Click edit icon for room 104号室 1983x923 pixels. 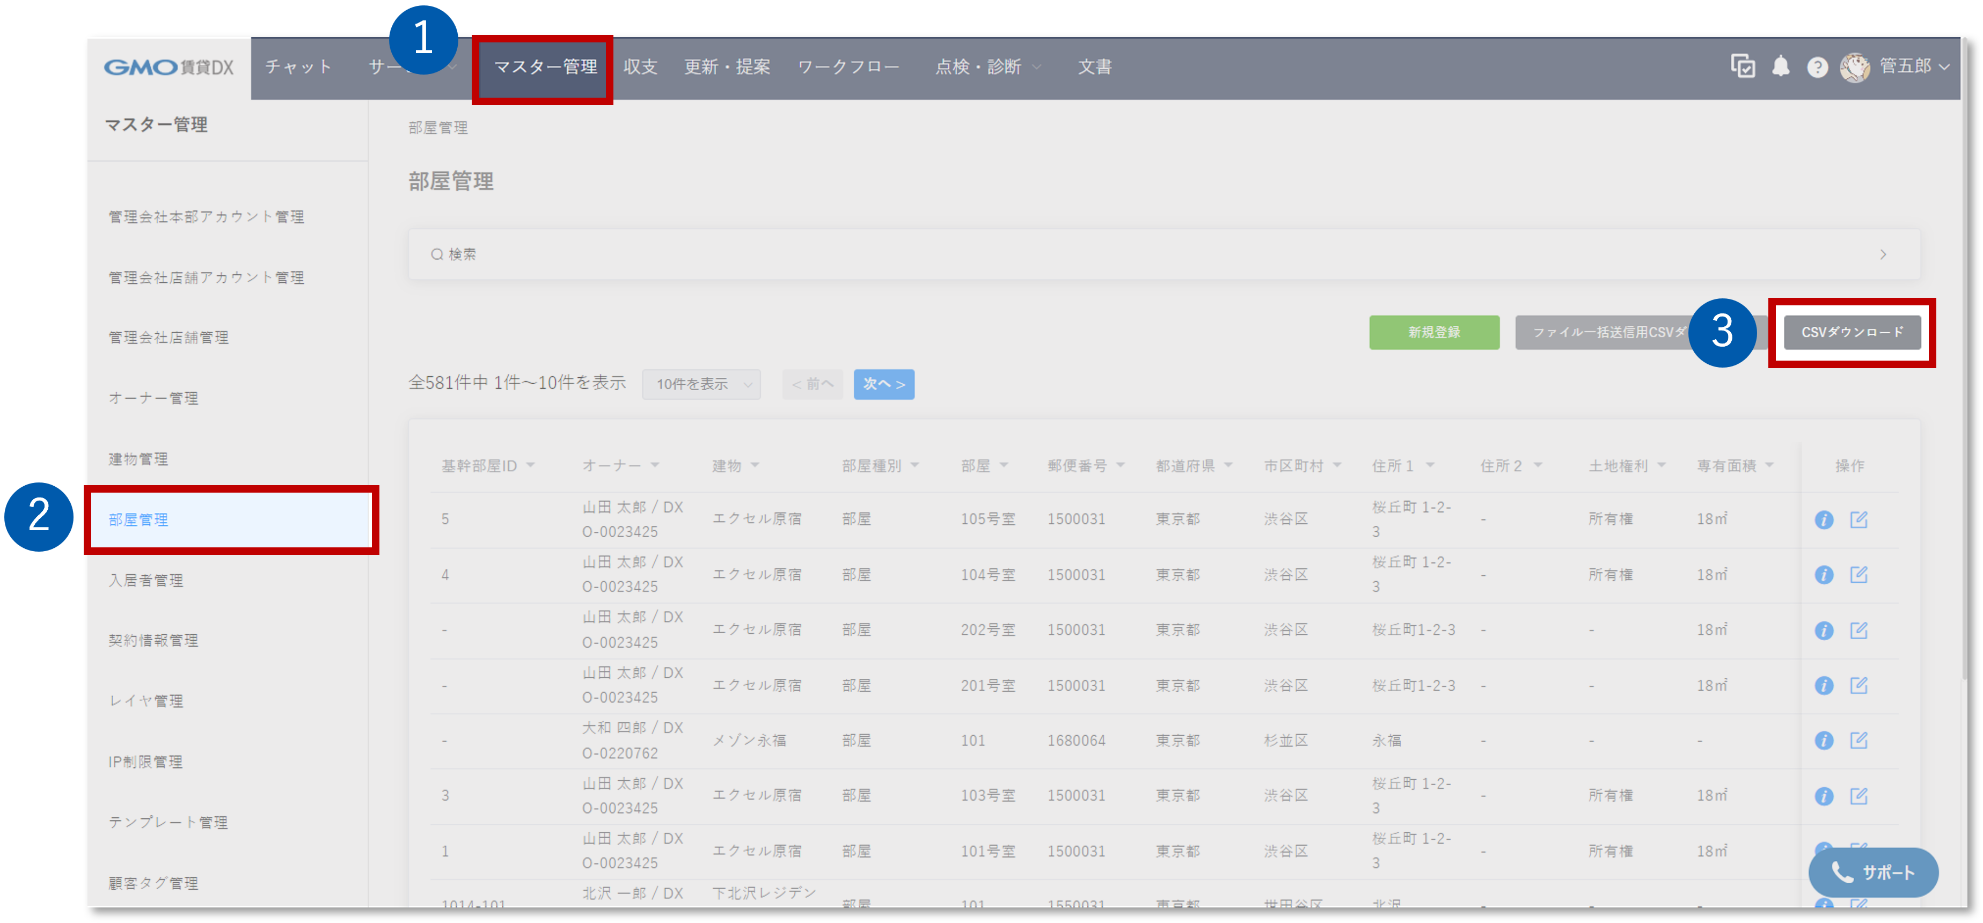(1858, 574)
